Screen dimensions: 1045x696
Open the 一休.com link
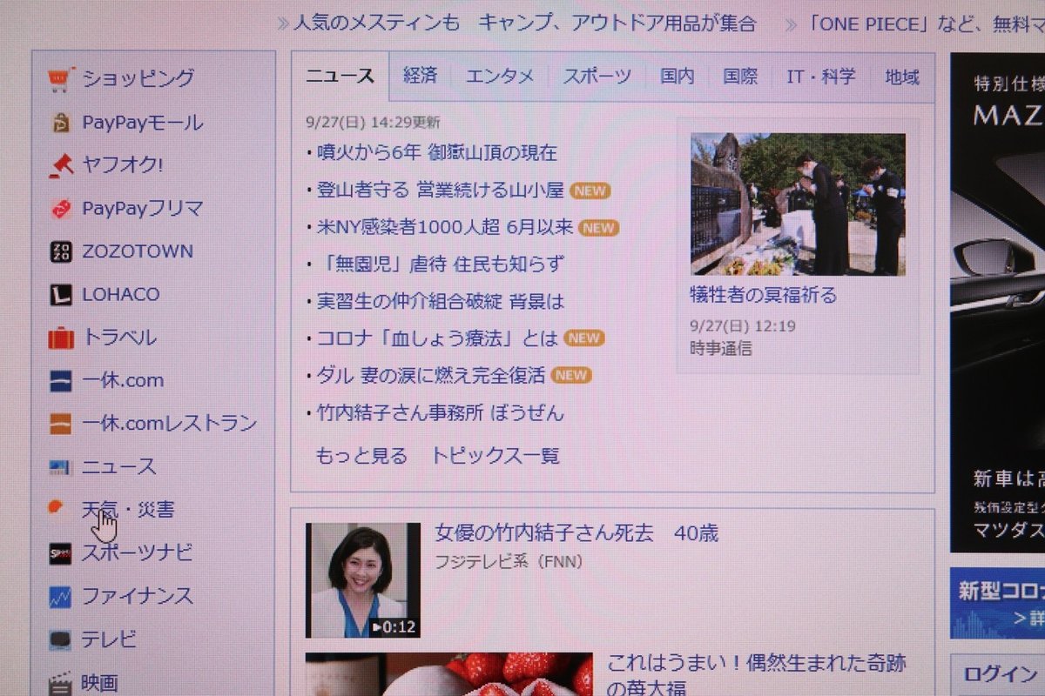point(123,381)
